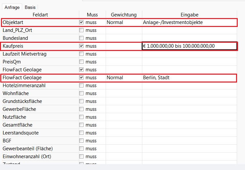Image resolution: width=245 pixels, height=170 pixels.
Task: Uncheck the Kaufpreis muss checkbox
Action: click(x=82, y=46)
